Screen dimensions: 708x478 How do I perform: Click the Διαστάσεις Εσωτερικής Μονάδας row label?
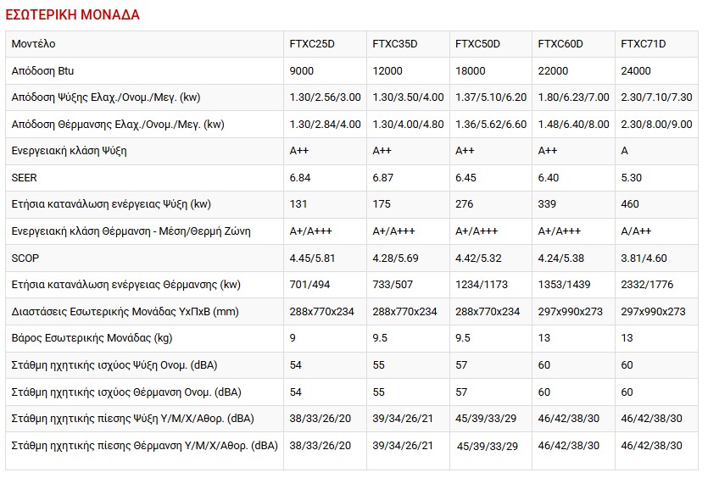pos(125,311)
